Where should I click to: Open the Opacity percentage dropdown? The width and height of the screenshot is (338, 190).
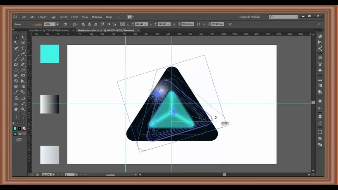[57, 24]
